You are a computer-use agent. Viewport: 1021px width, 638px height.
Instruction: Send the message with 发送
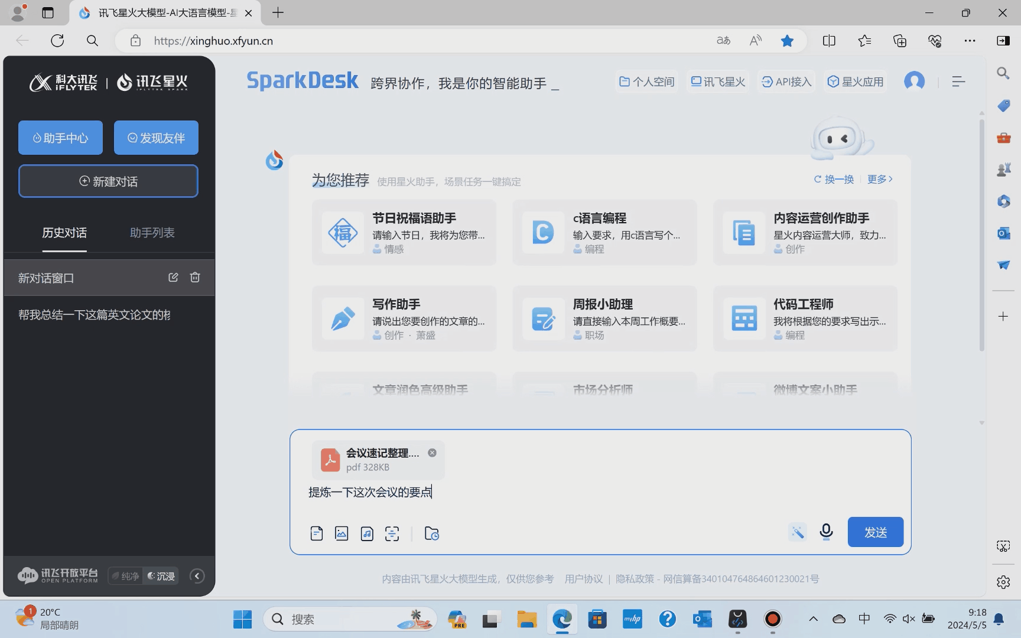[x=876, y=532]
